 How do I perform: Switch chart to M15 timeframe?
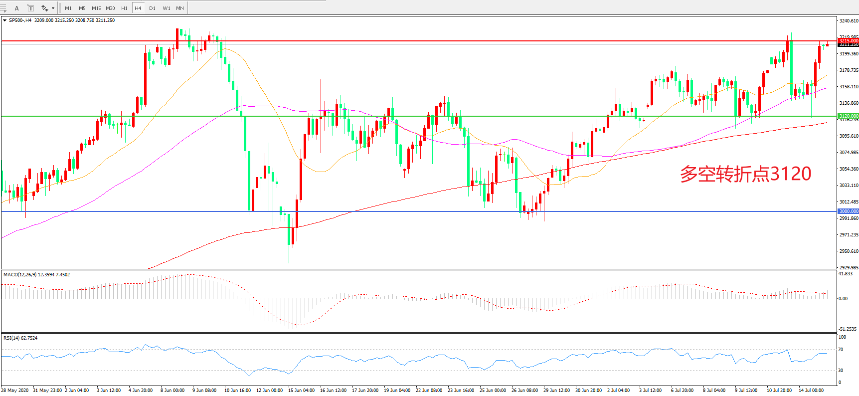96,8
